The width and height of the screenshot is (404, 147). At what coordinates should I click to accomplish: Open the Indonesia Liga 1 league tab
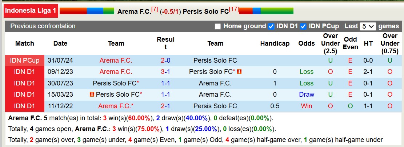click(31, 11)
